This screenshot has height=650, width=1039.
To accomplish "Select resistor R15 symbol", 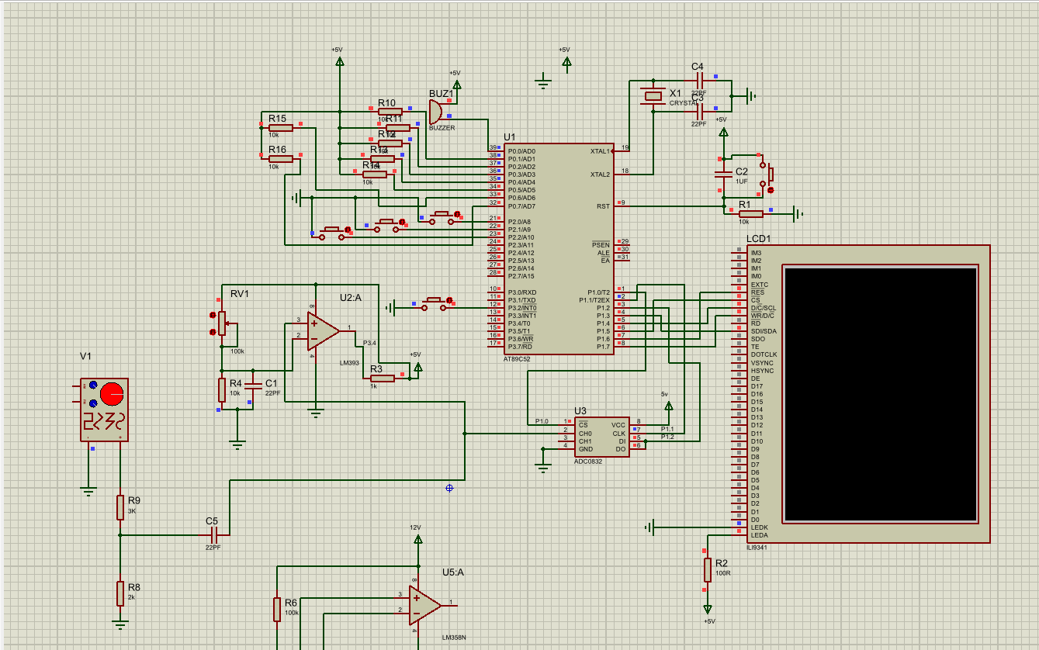I will tap(281, 128).
